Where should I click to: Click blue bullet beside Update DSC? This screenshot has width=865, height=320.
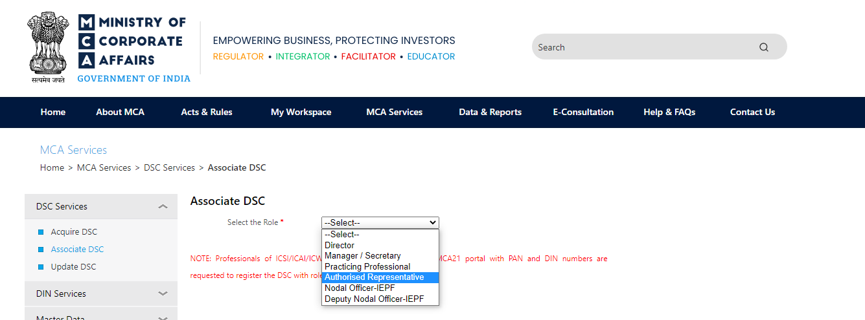tap(41, 267)
